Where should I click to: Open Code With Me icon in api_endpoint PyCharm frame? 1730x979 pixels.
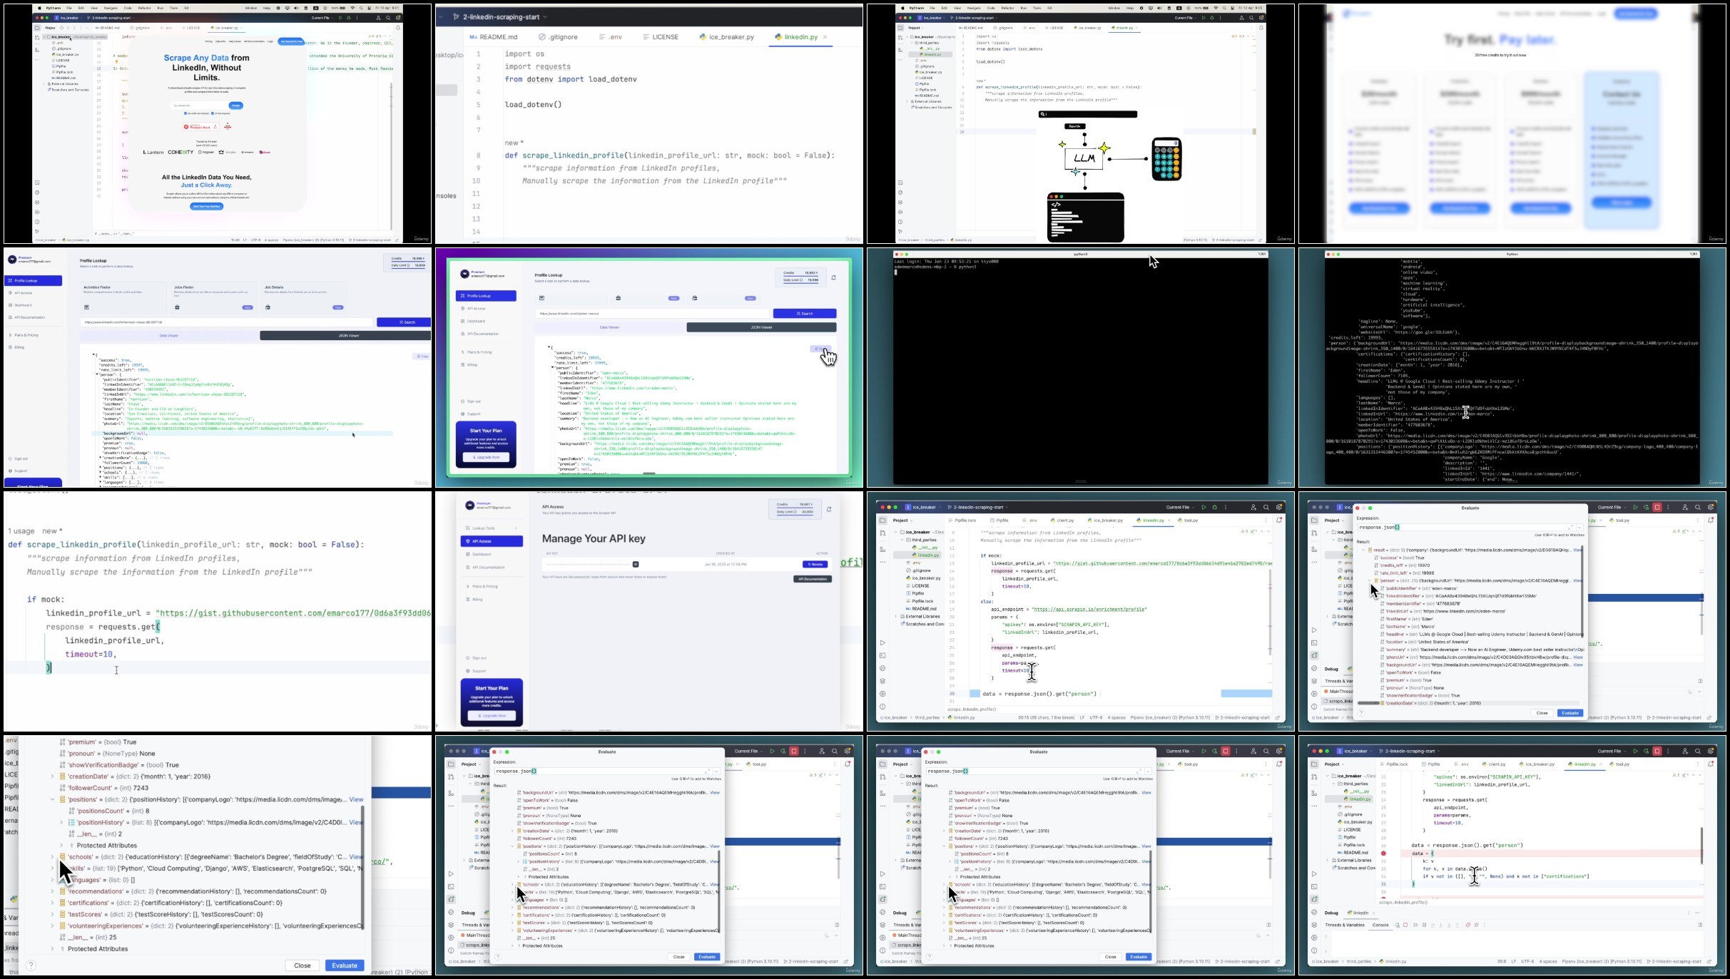pos(1253,508)
